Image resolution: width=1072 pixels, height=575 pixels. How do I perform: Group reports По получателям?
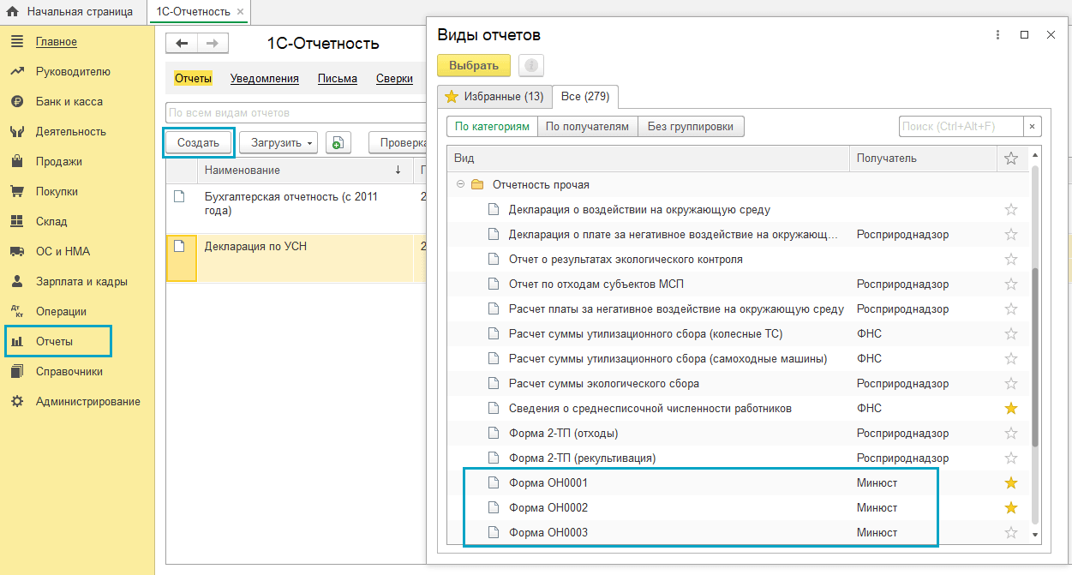point(587,127)
